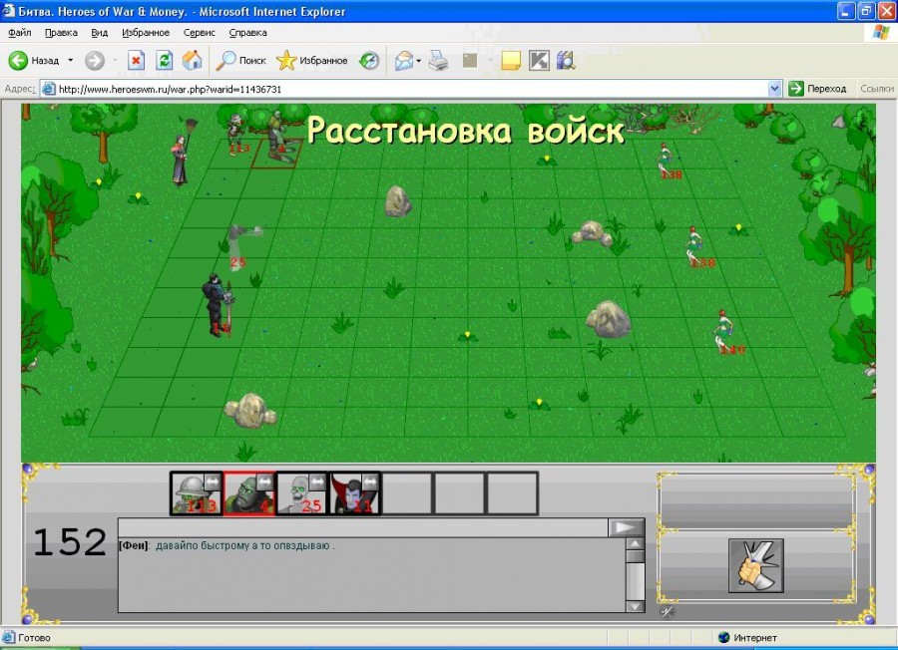Click the hero holding a broom on the battlefield
Viewport: 898px width, 650px height.
tap(183, 153)
